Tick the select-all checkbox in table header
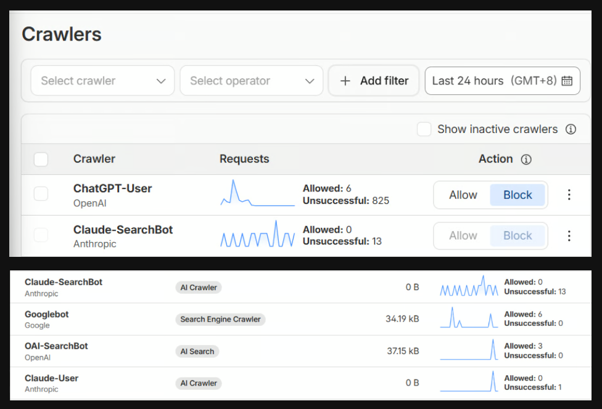602x409 pixels. (x=41, y=159)
